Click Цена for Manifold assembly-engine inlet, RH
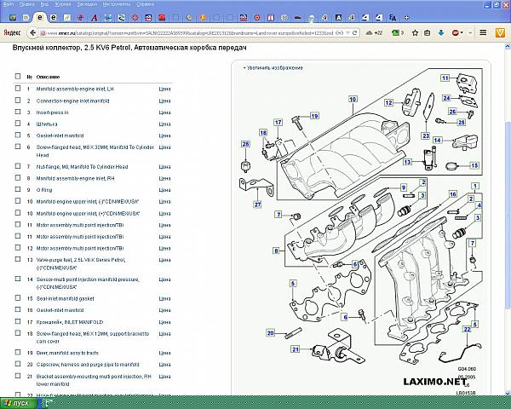This screenshot has height=409, width=511. [164, 178]
